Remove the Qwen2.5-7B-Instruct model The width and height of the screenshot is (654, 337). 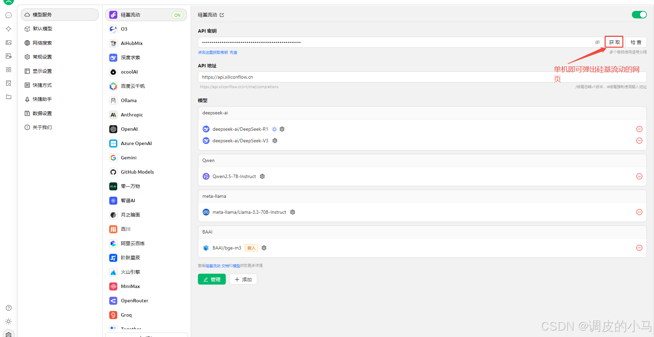coord(639,176)
